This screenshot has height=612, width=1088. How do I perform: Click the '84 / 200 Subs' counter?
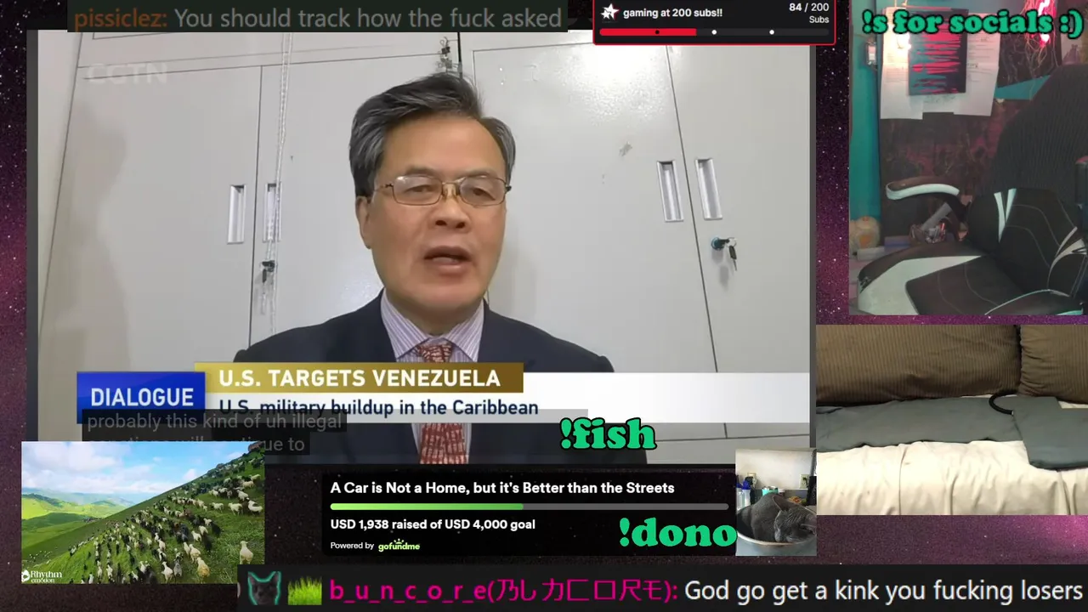click(x=808, y=13)
